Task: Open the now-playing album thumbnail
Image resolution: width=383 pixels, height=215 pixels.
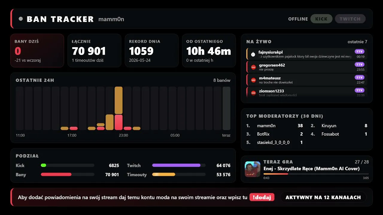Action: 253,169
